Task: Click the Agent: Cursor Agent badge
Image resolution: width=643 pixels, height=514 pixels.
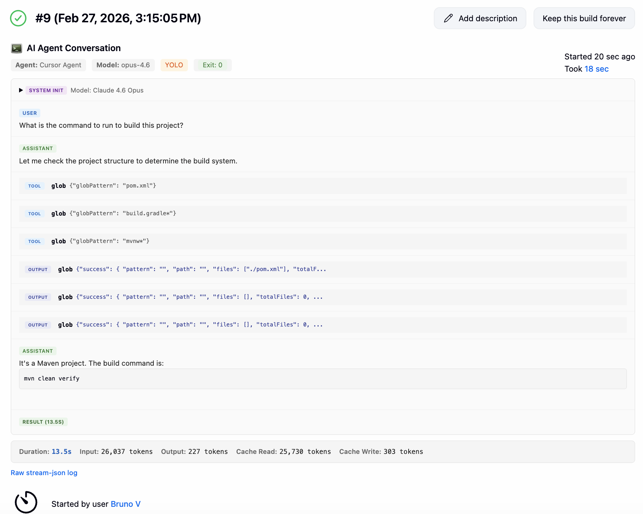Action: click(x=48, y=65)
